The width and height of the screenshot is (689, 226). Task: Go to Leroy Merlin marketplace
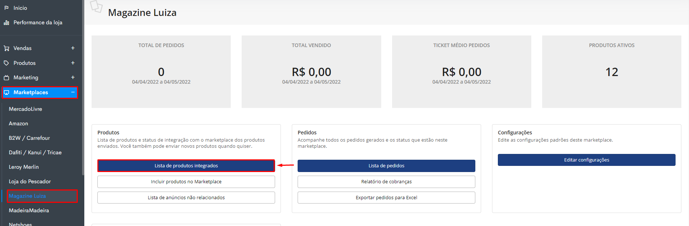24,167
